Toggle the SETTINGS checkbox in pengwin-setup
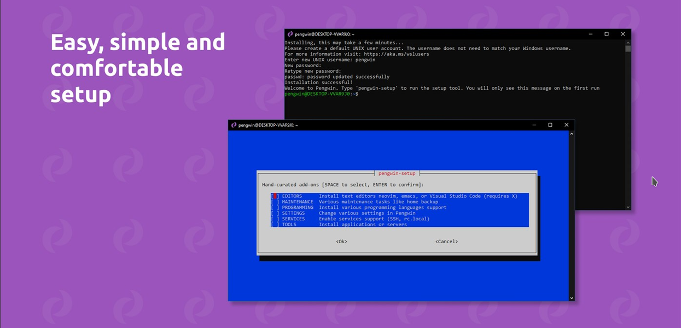681x328 pixels. click(275, 213)
